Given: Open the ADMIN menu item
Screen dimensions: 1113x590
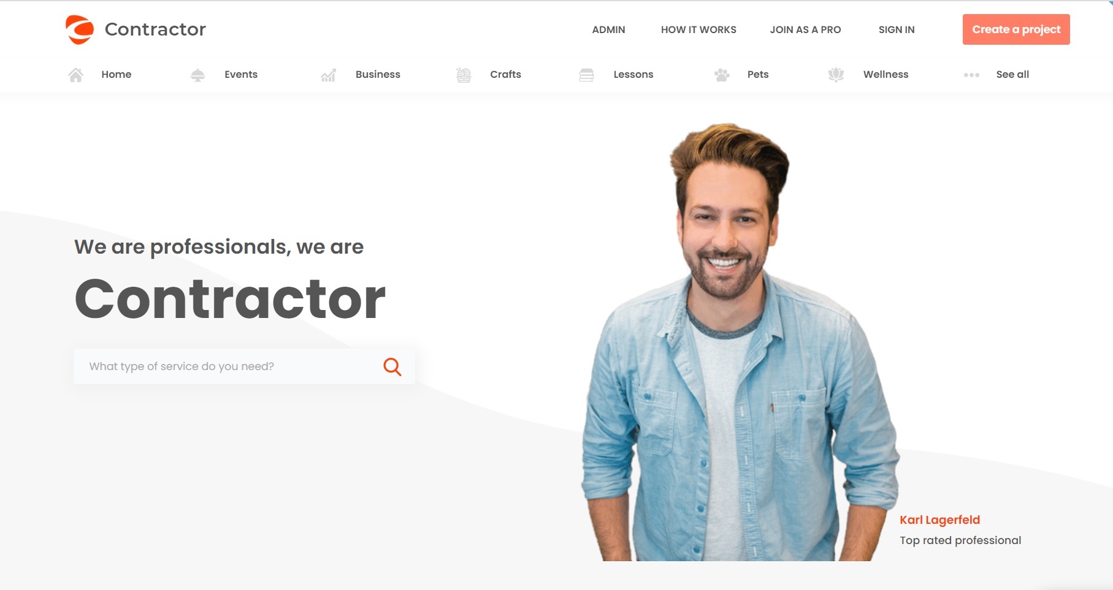Looking at the screenshot, I should (608, 29).
